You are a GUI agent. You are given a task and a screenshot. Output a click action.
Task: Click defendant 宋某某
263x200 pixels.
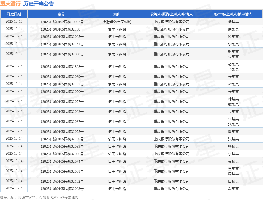click(x=233, y=112)
